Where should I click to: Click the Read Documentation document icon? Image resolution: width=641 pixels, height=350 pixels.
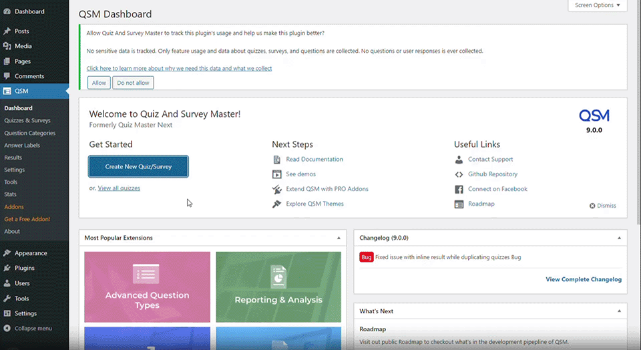pyautogui.click(x=276, y=160)
